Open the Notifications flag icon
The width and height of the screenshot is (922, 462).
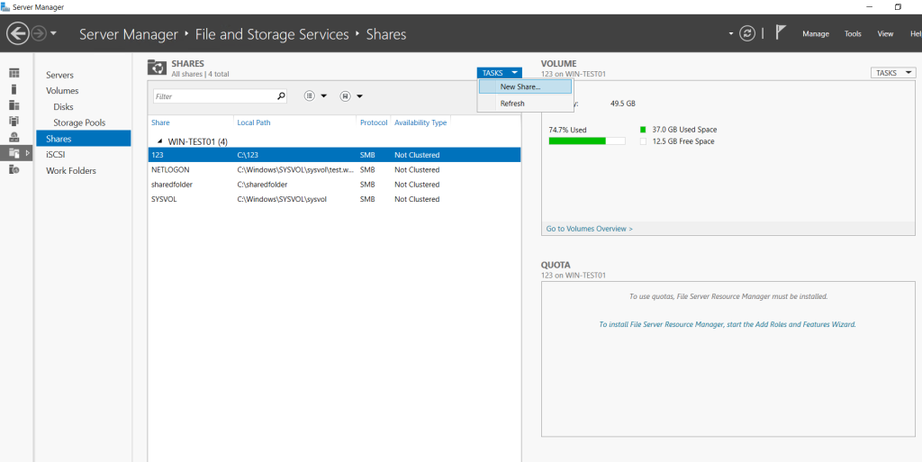click(781, 33)
